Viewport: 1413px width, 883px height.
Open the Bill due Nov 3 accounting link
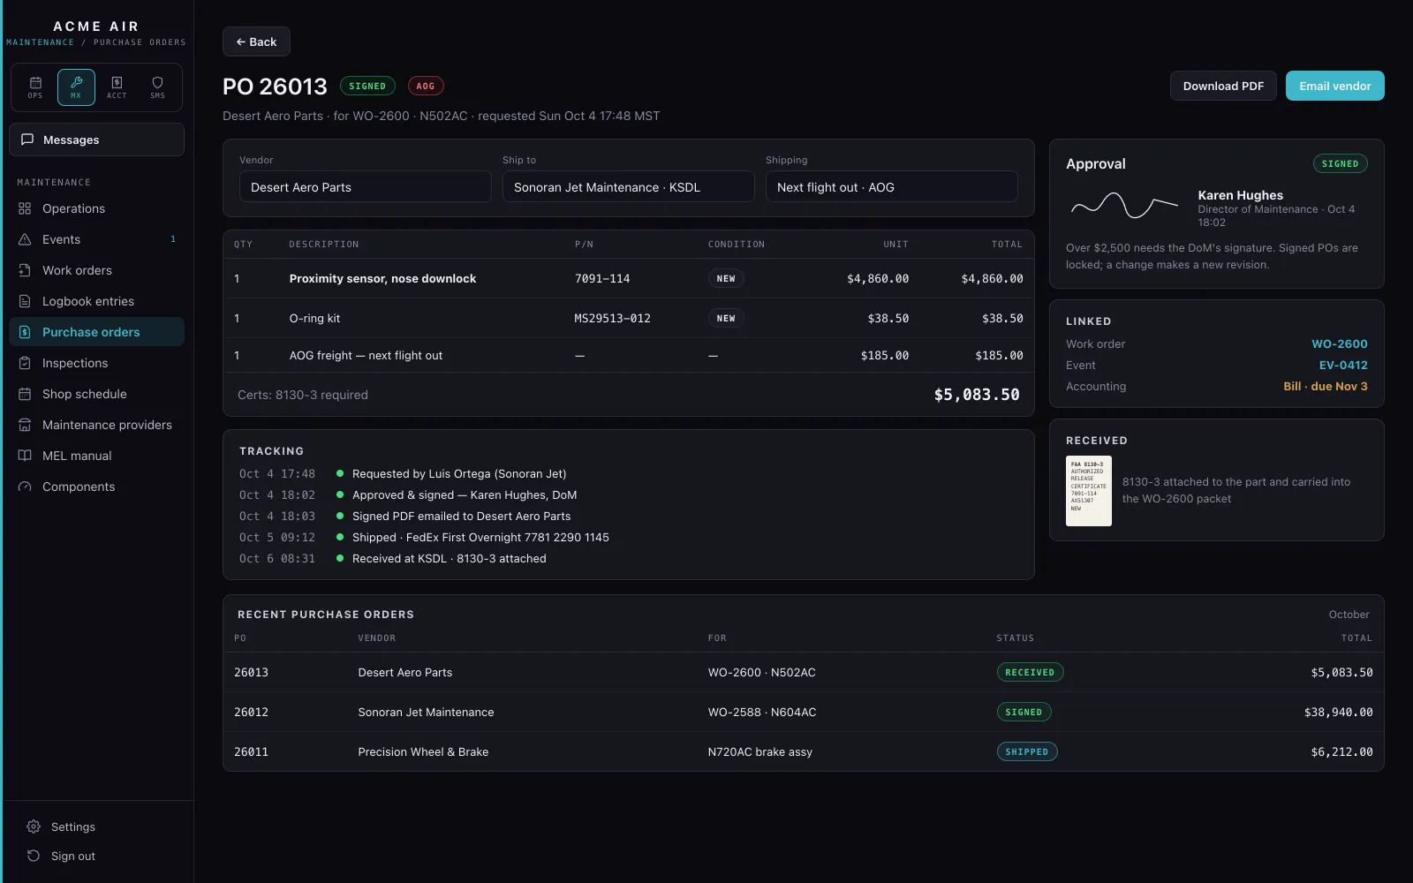click(x=1325, y=387)
